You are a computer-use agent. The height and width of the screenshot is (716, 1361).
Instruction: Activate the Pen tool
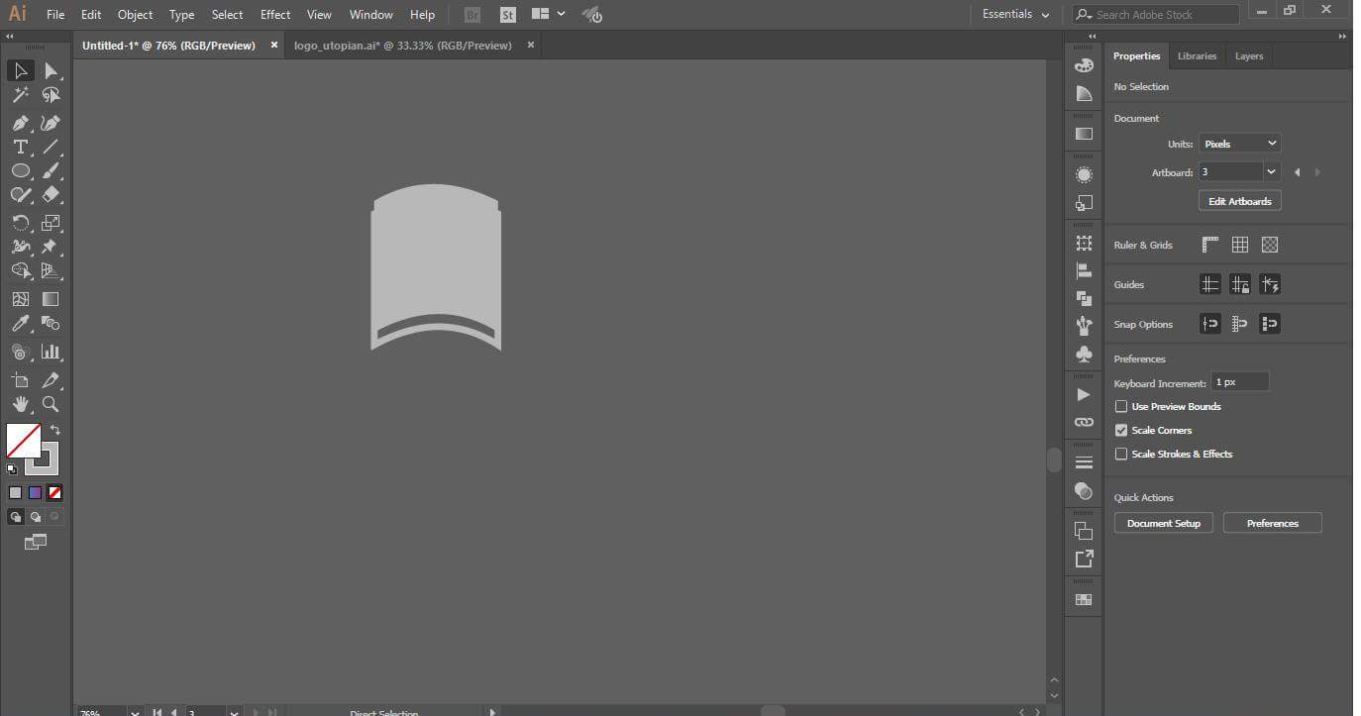(x=20, y=123)
